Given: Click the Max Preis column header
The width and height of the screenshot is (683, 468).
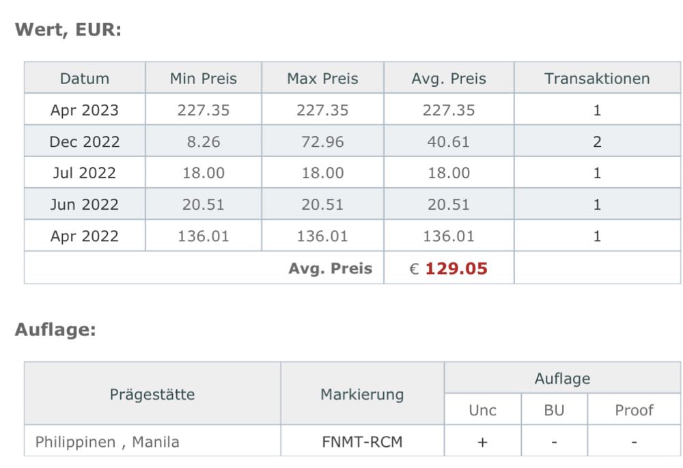Looking at the screenshot, I should coord(322,79).
